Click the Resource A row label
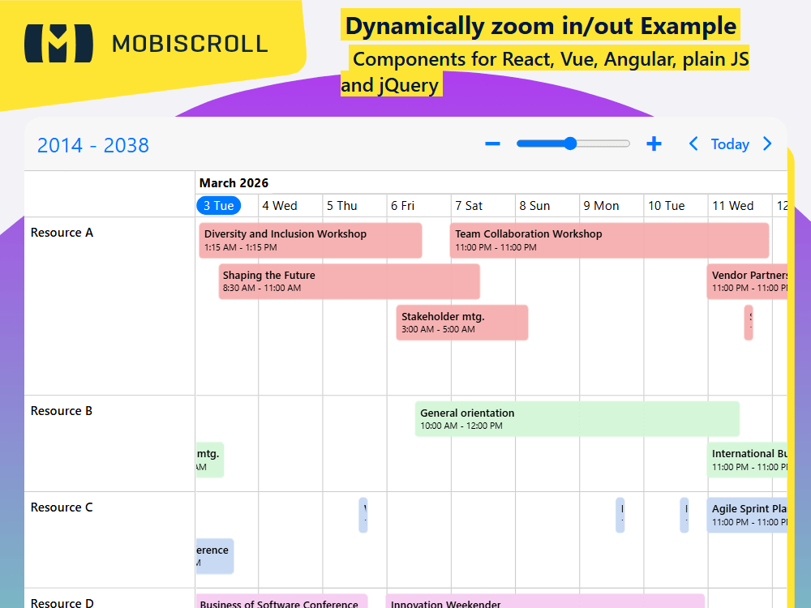The width and height of the screenshot is (811, 608). (x=62, y=232)
